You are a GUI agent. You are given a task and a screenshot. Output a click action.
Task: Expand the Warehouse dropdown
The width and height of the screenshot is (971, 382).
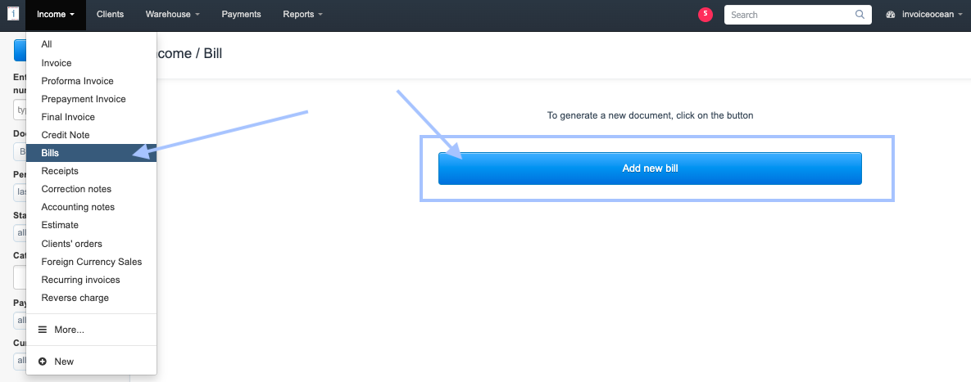point(172,15)
